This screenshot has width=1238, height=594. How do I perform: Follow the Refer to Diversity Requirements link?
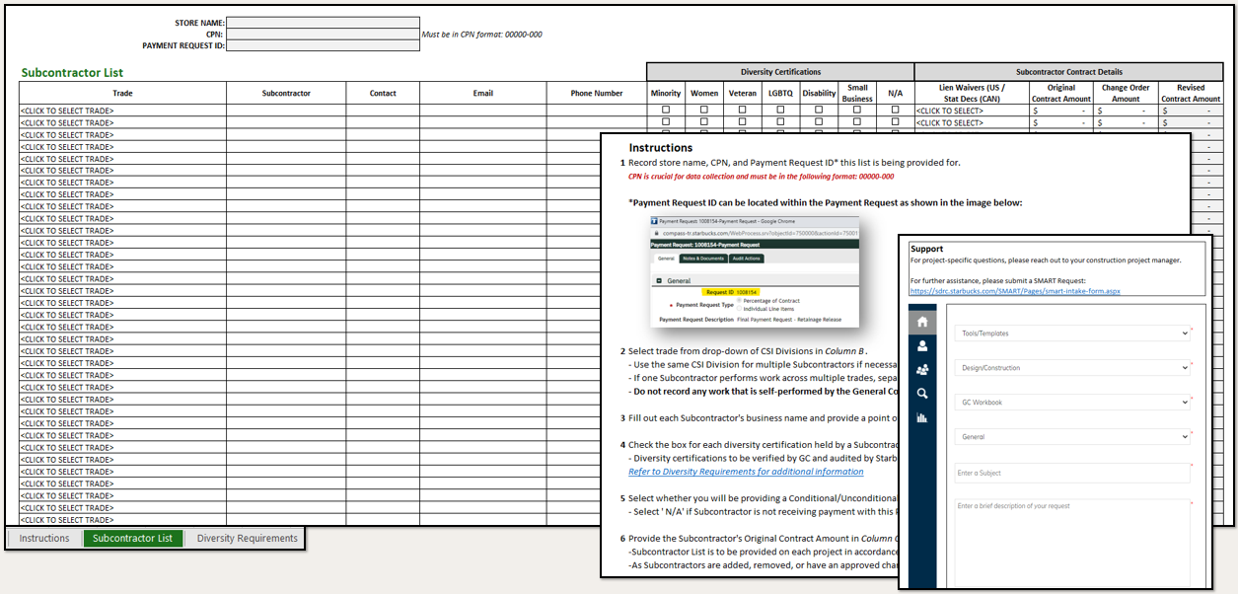point(745,472)
